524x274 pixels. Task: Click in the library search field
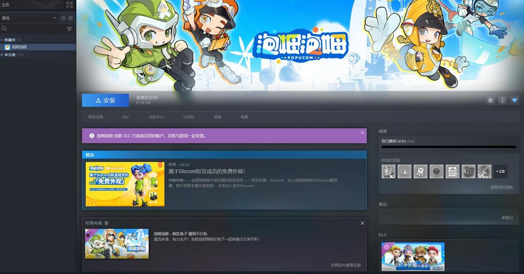(36, 29)
